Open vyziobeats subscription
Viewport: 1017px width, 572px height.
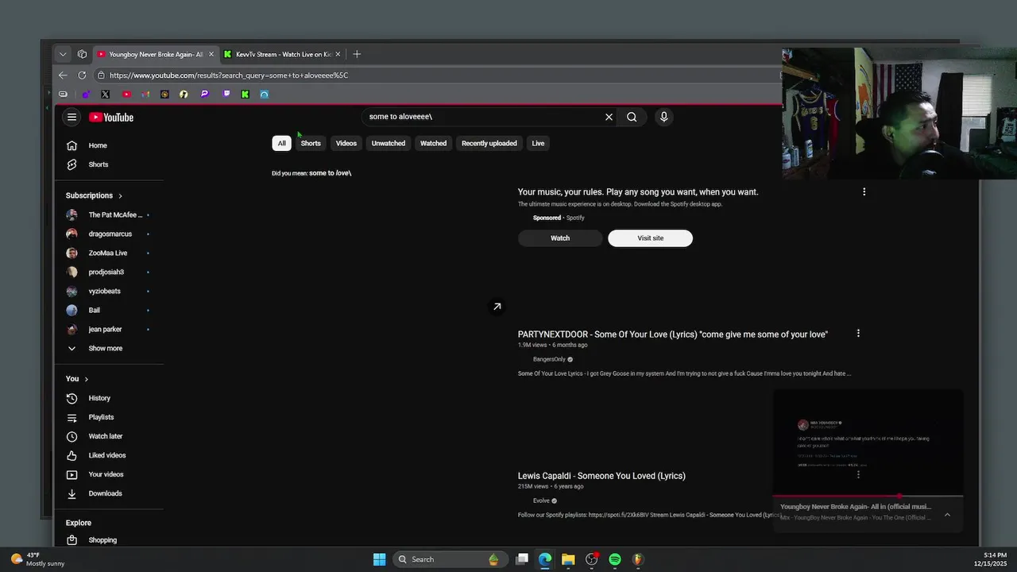(109, 291)
